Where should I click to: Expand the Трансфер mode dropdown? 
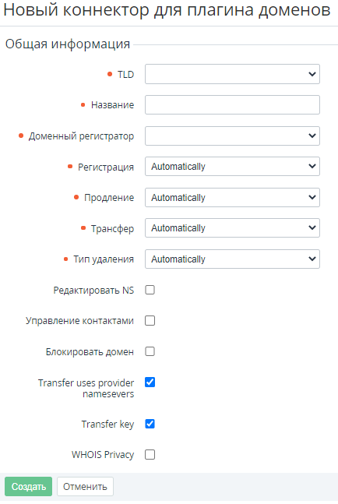point(232,228)
